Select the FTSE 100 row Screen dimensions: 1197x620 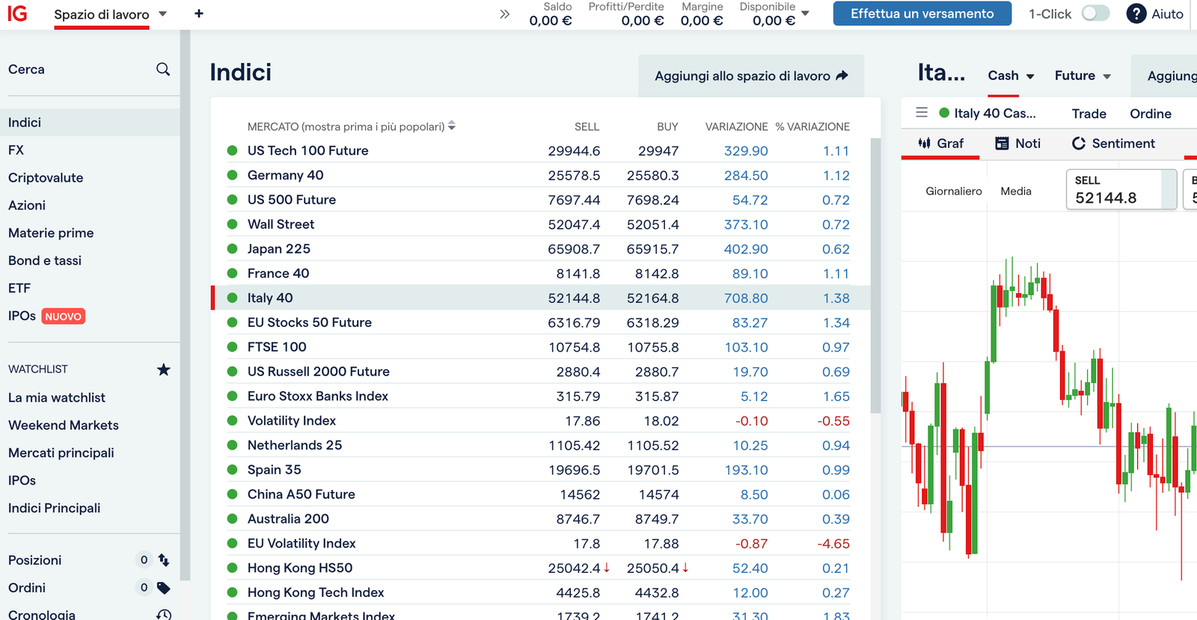coord(541,347)
